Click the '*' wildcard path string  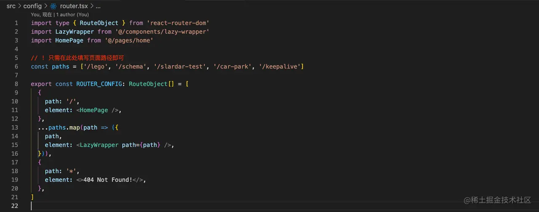coord(73,171)
